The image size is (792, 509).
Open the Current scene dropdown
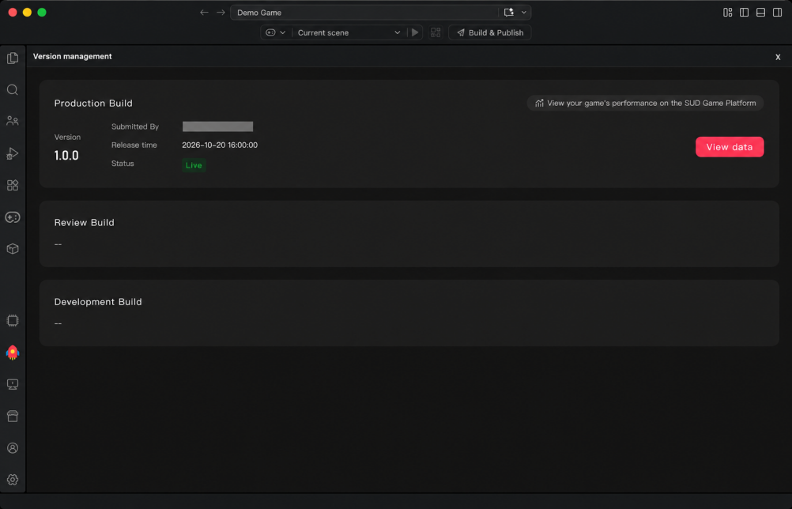click(349, 32)
